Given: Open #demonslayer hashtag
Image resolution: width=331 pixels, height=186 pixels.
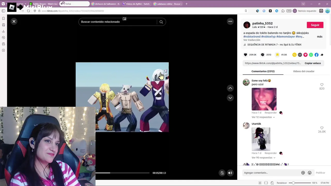Looking at the screenshot, I should 285,37.
